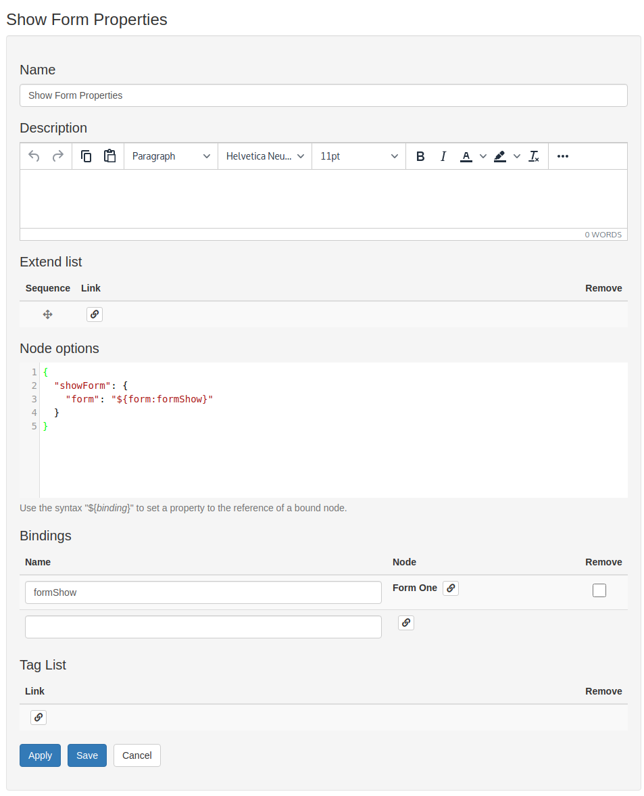Click the undo icon in description editor
Viewport: 644px width, 796px height.
pos(34,156)
